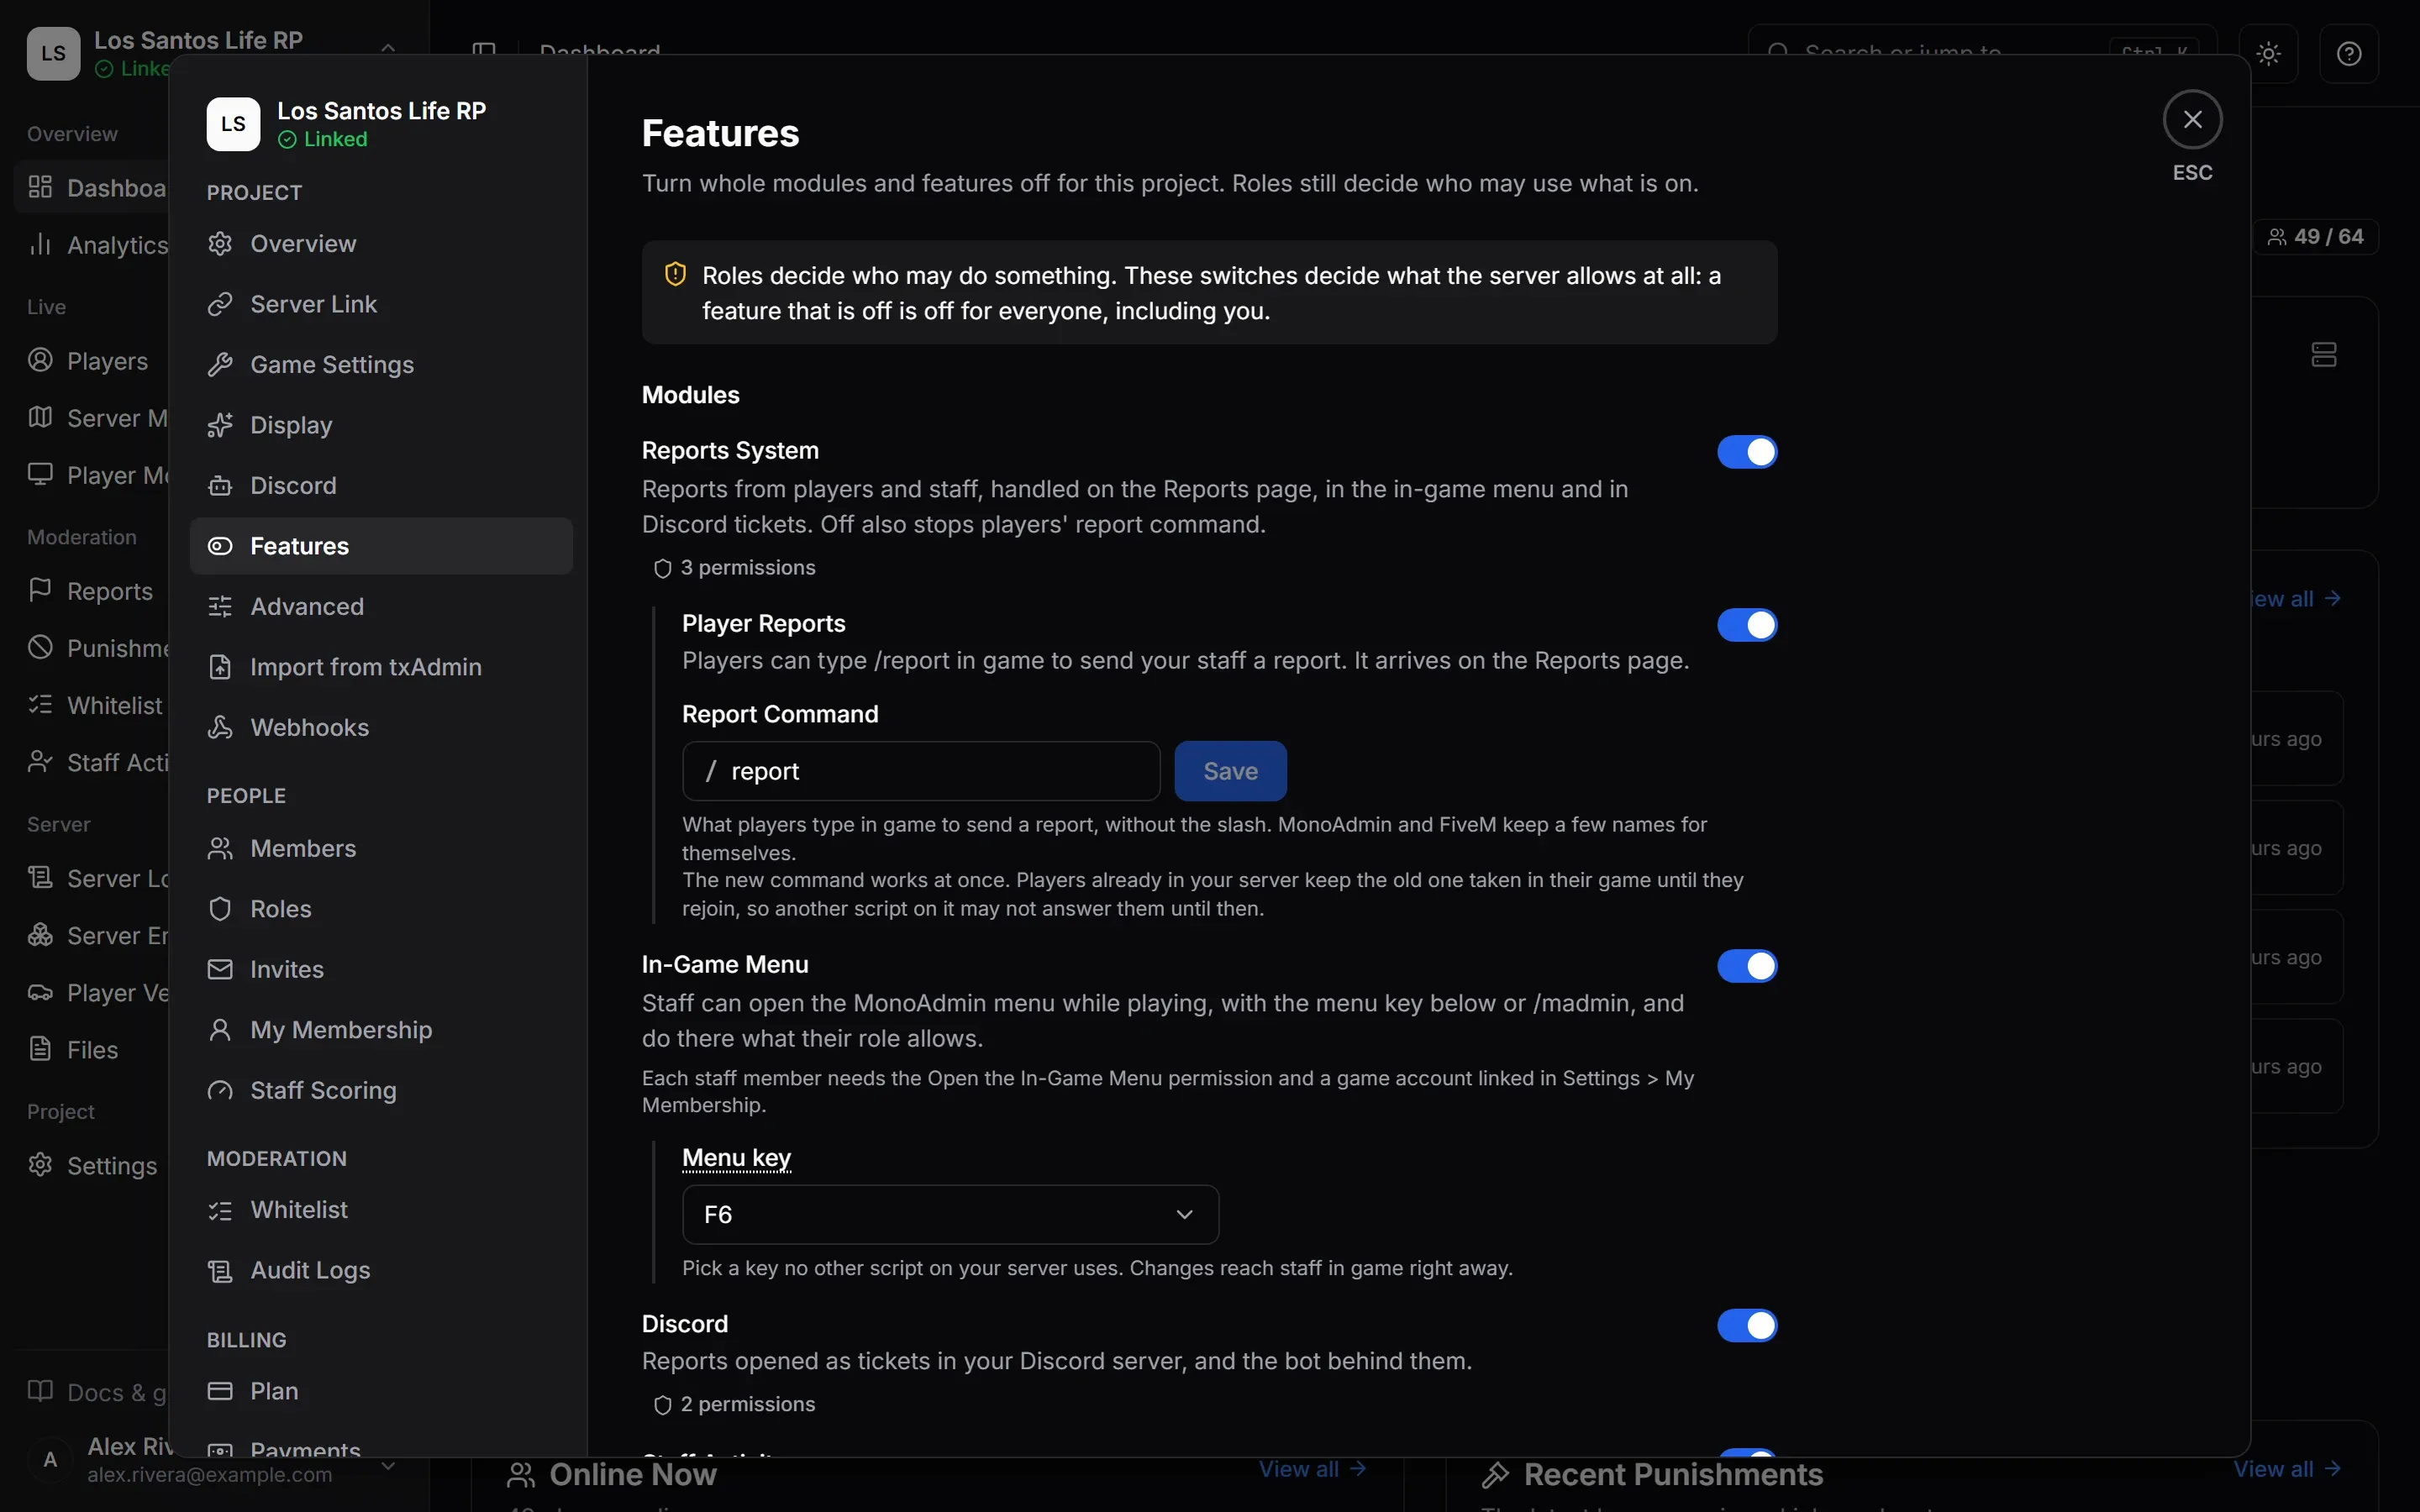Click the Members people icon
The height and width of the screenshot is (1512, 2420).
(x=220, y=849)
